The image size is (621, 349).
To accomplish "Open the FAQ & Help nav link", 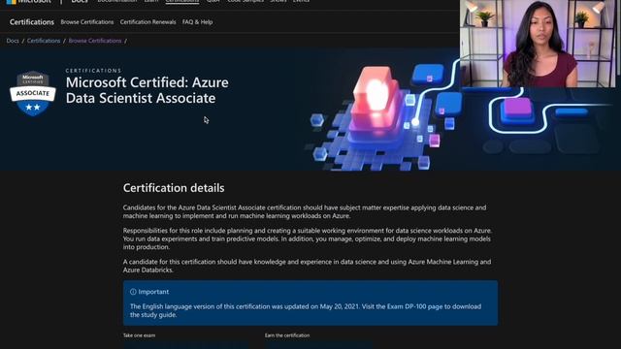I will (198, 22).
